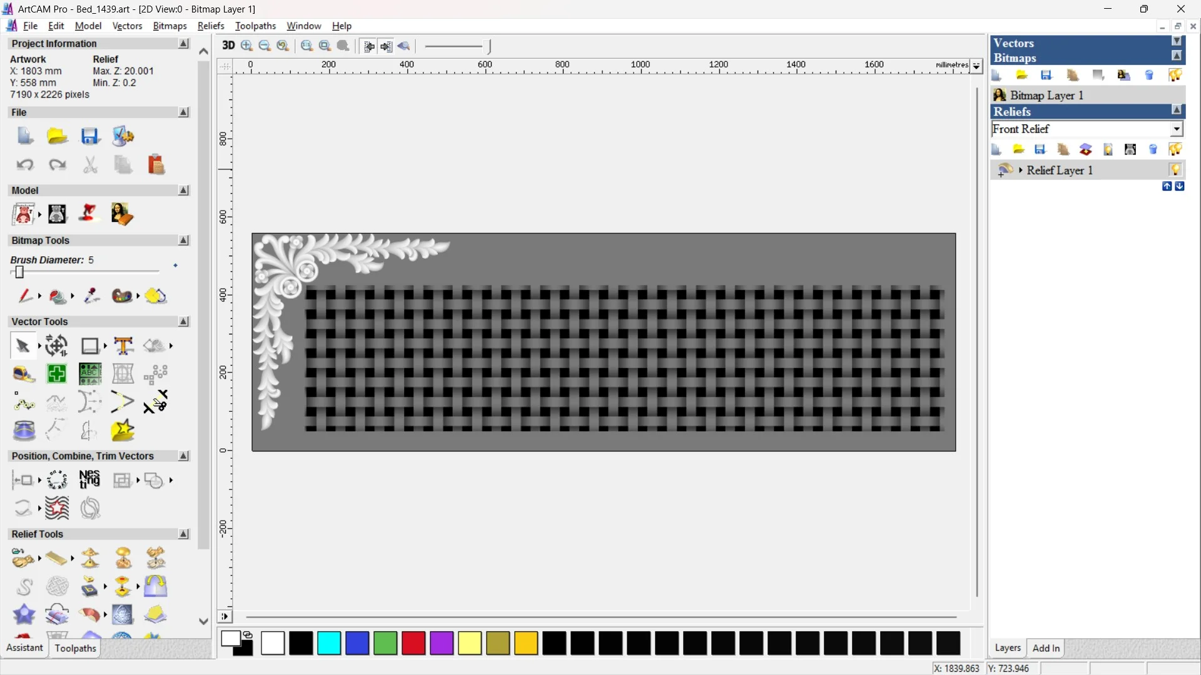Click the Paint Brush bitmap tool
The image size is (1201, 675).
[25, 296]
